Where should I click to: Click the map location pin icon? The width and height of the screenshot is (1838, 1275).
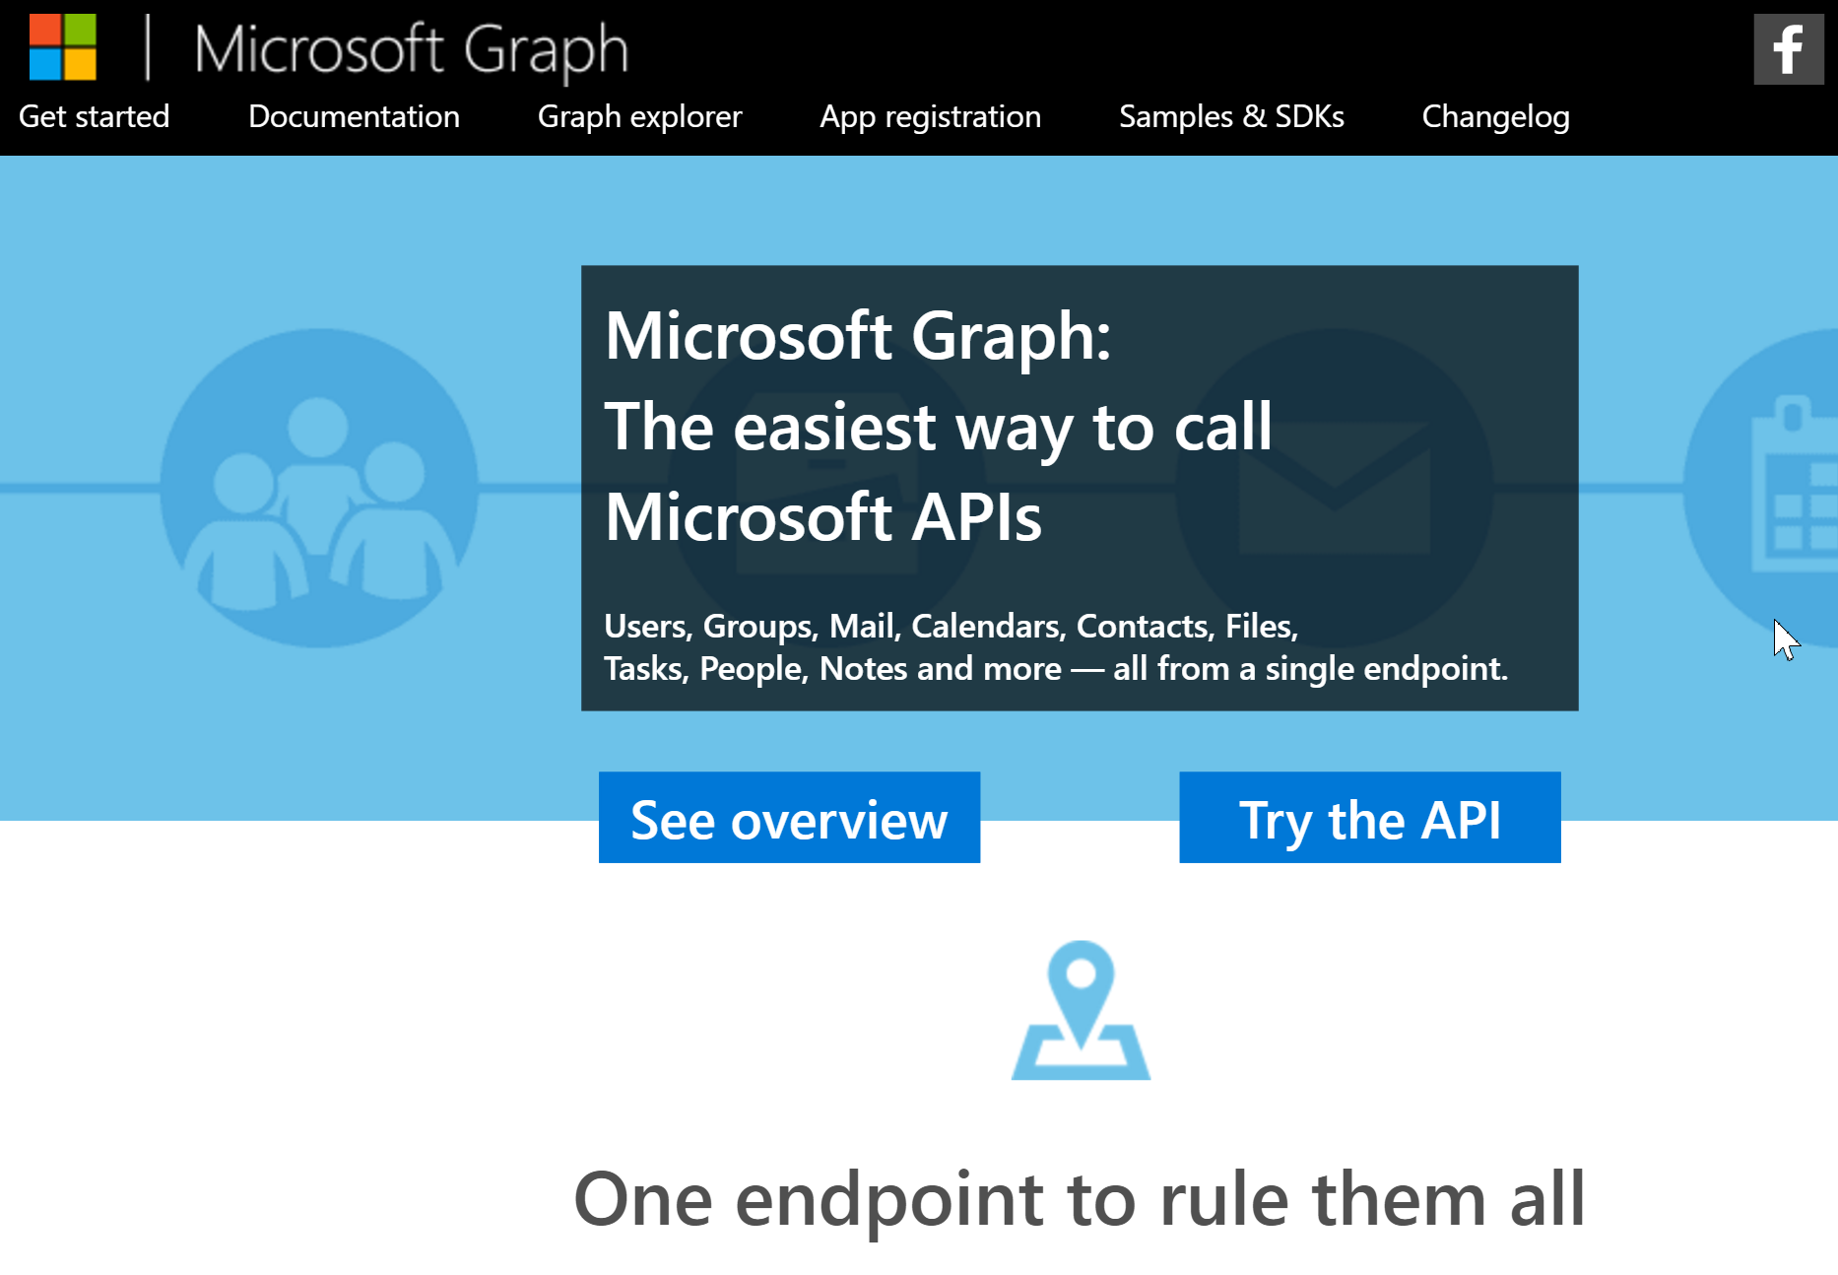coord(1081,1010)
